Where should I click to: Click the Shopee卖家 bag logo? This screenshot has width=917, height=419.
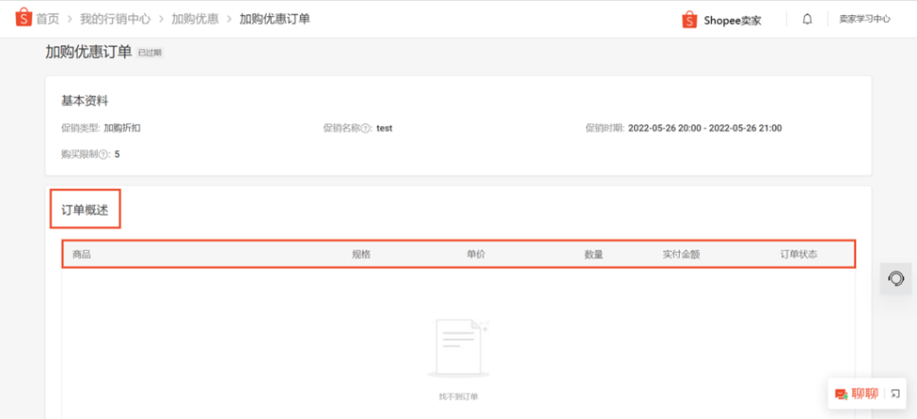690,20
